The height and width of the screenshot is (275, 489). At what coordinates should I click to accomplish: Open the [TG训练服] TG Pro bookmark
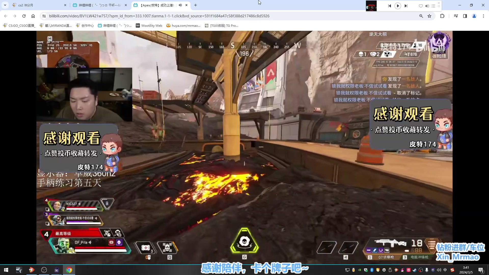coord(222,25)
